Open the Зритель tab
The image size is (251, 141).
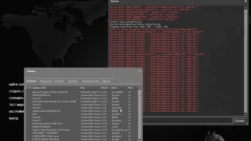tap(74, 81)
